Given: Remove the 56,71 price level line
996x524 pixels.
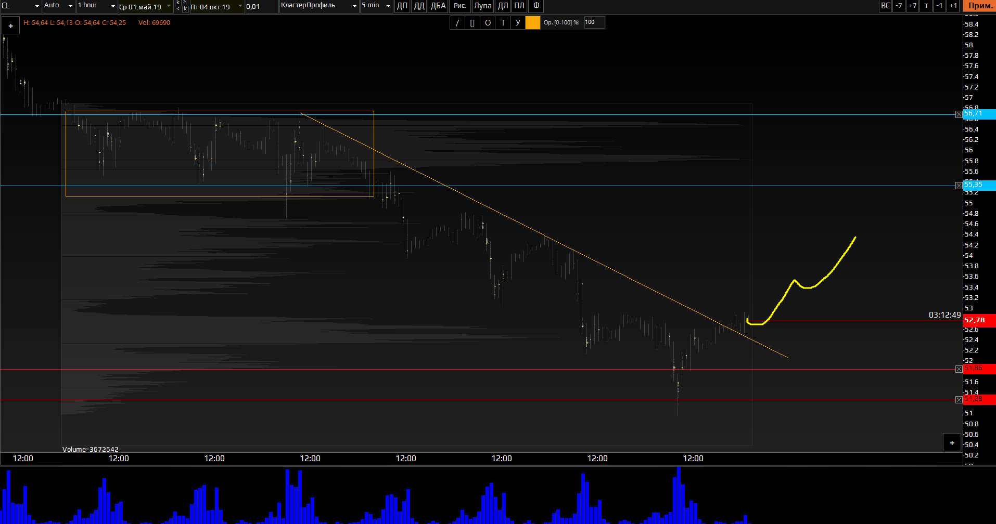Looking at the screenshot, I should 959,114.
